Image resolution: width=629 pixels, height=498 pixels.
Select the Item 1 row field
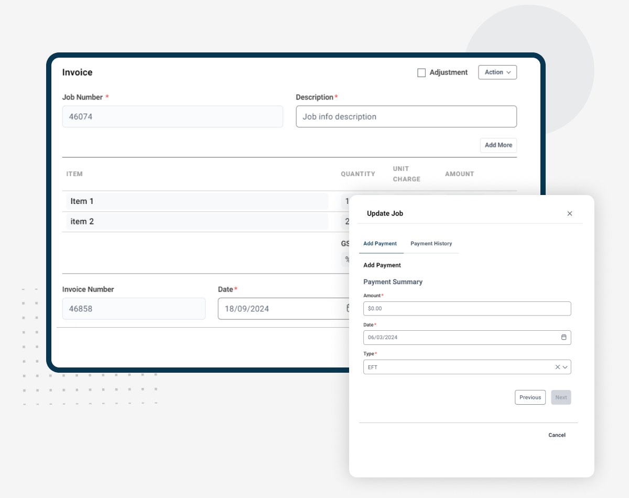pos(197,201)
